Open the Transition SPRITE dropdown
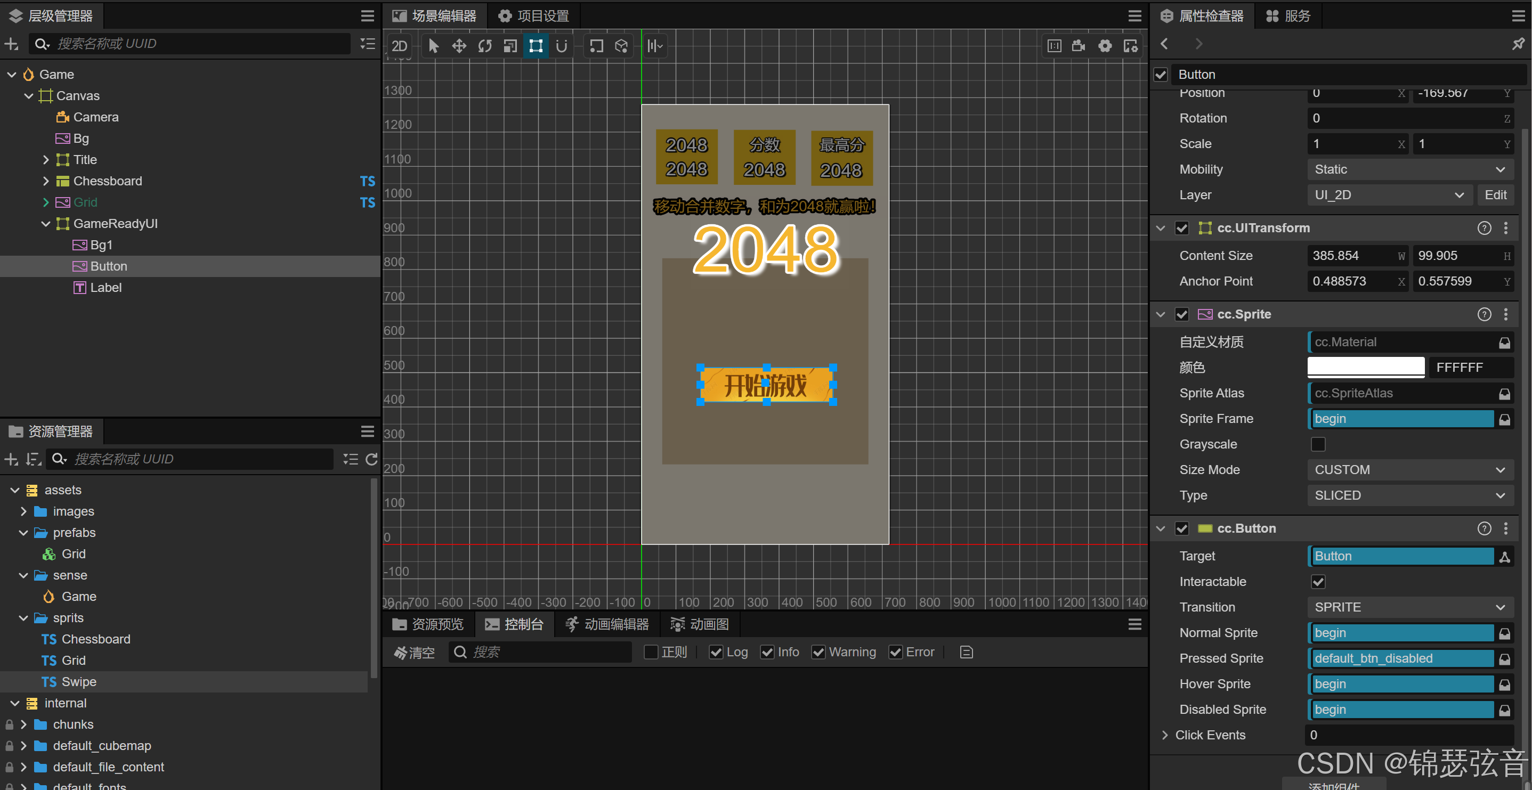Screen dimensions: 1532x790 1409,607
